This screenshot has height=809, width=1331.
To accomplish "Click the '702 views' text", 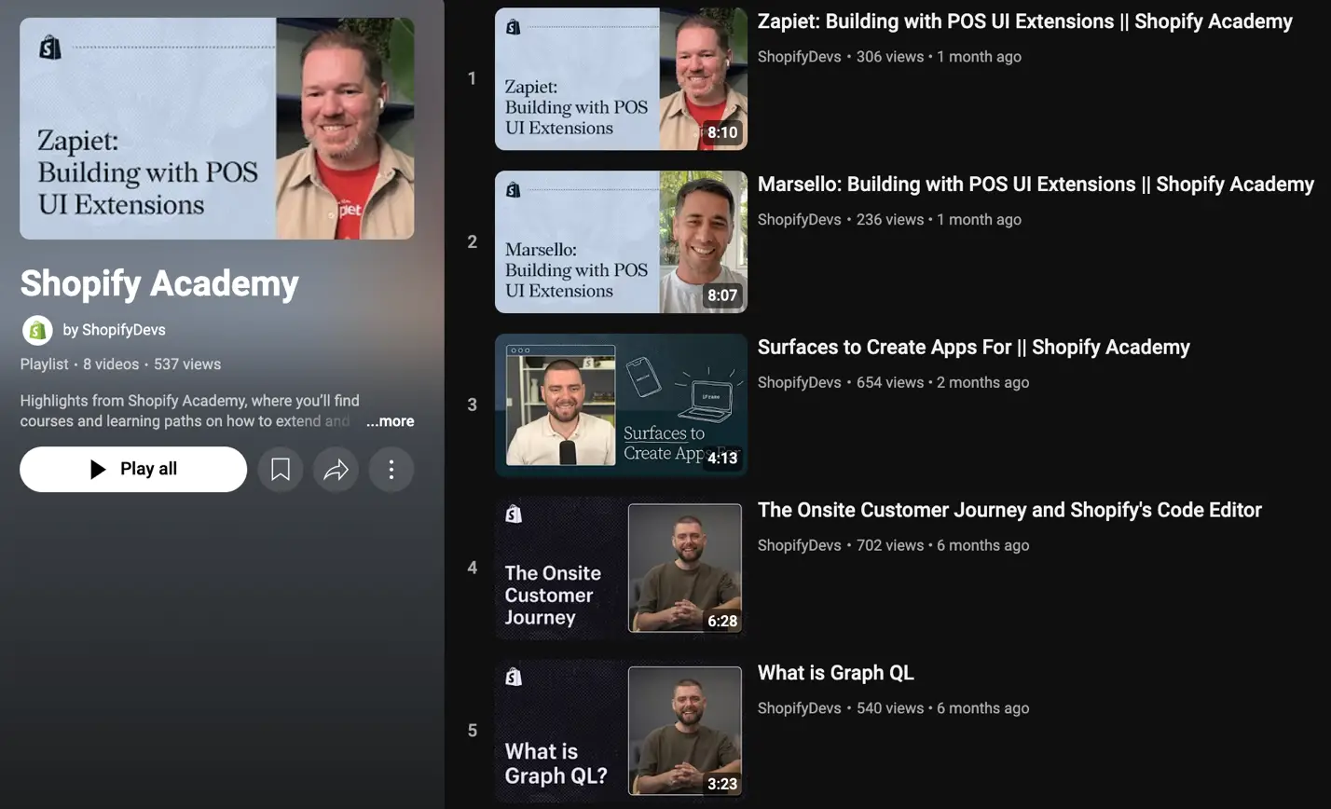I will click(x=890, y=546).
